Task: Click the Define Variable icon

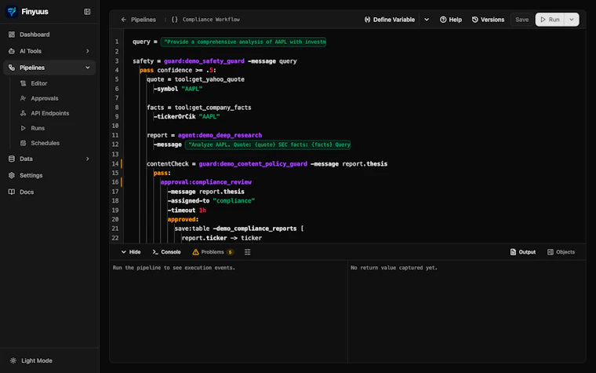Action: coord(367,20)
